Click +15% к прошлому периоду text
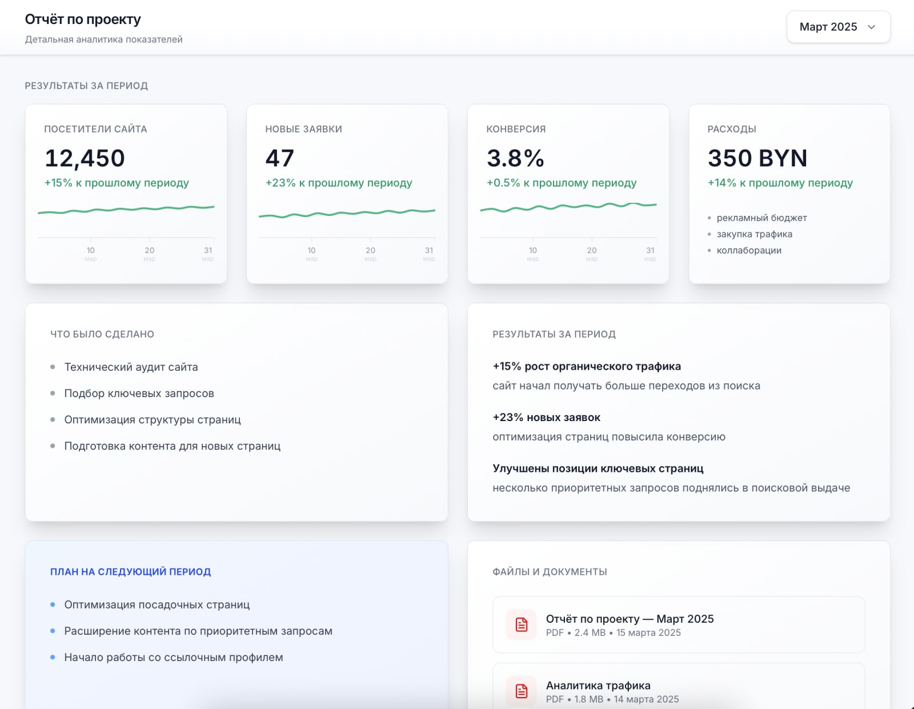This screenshot has width=914, height=709. pyautogui.click(x=117, y=183)
